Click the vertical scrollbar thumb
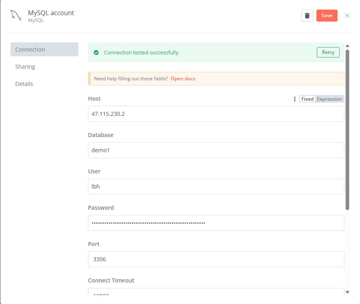Image resolution: width=360 pixels, height=304 pixels. click(347, 129)
